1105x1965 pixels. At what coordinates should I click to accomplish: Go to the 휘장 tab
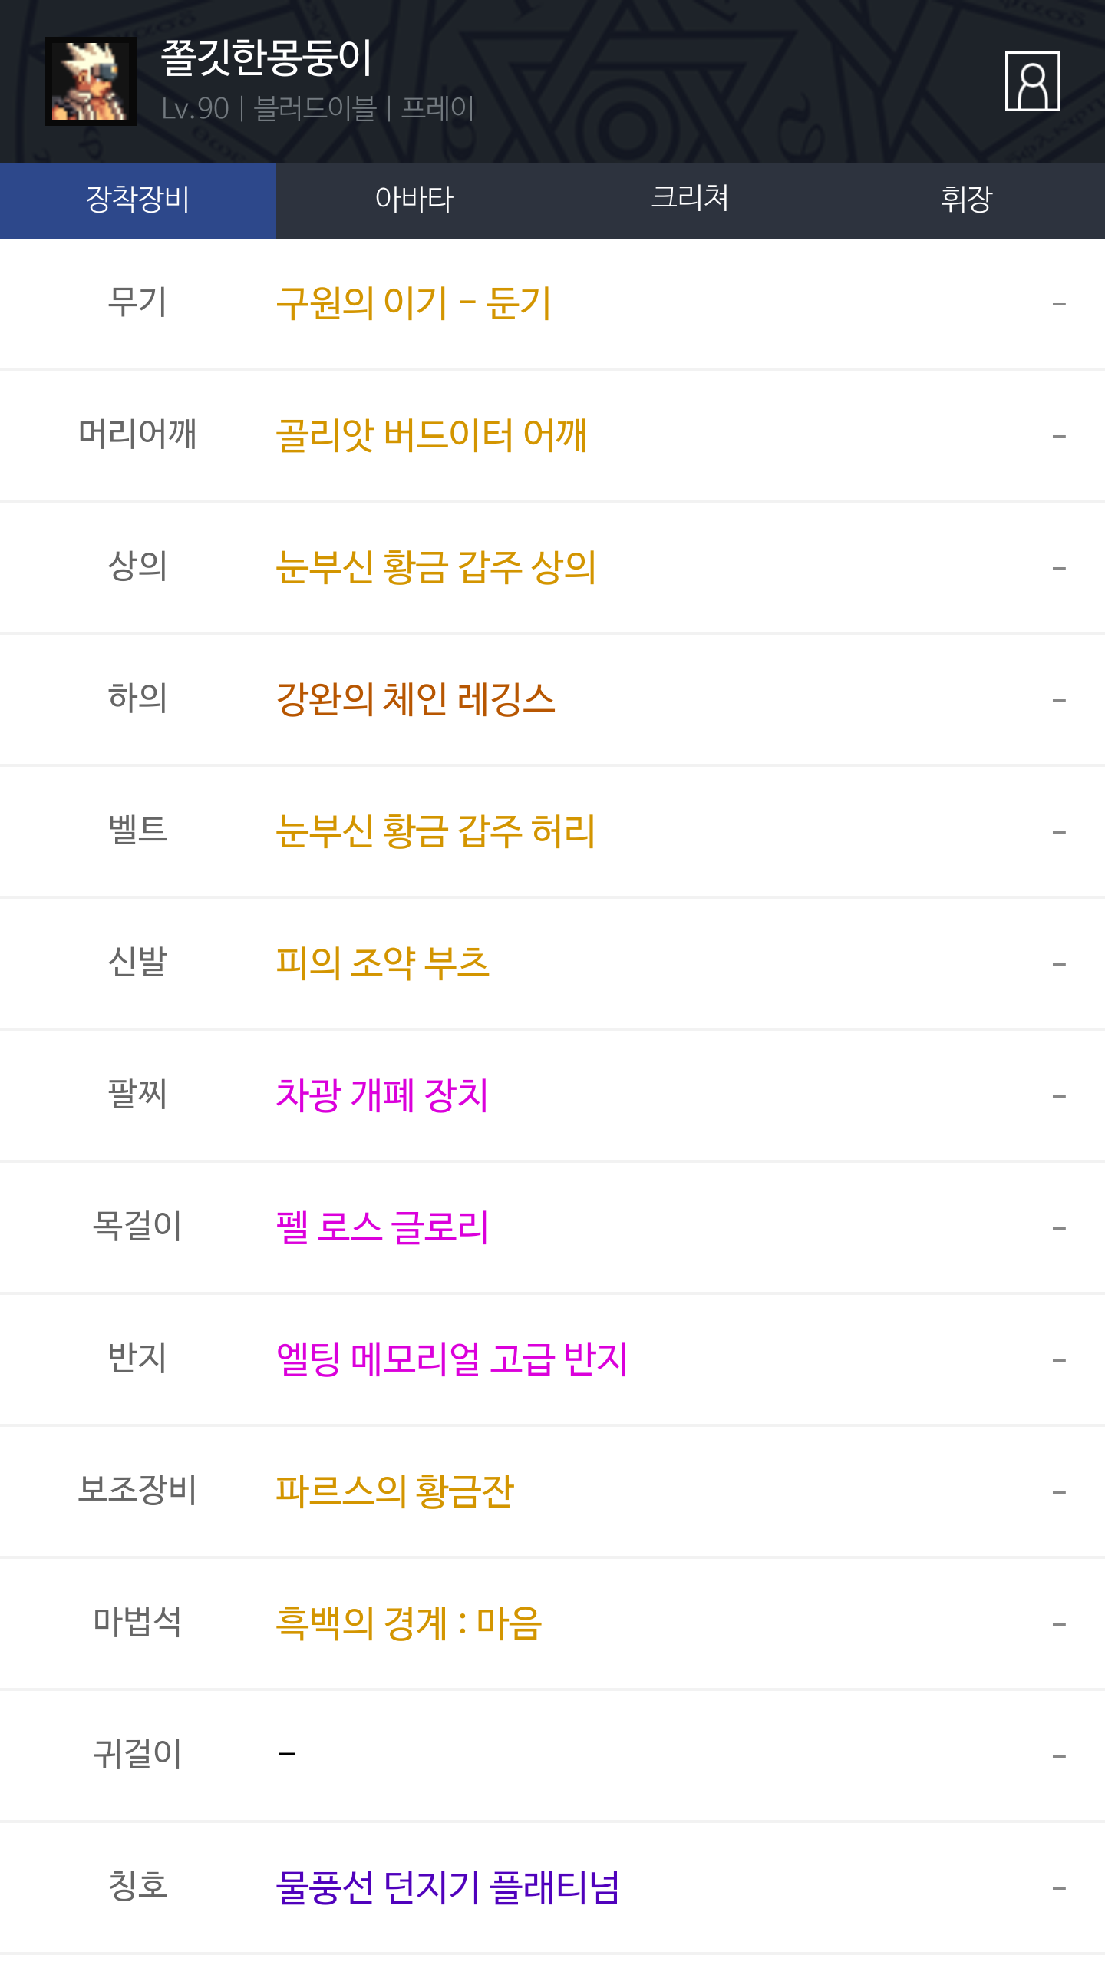click(x=966, y=200)
